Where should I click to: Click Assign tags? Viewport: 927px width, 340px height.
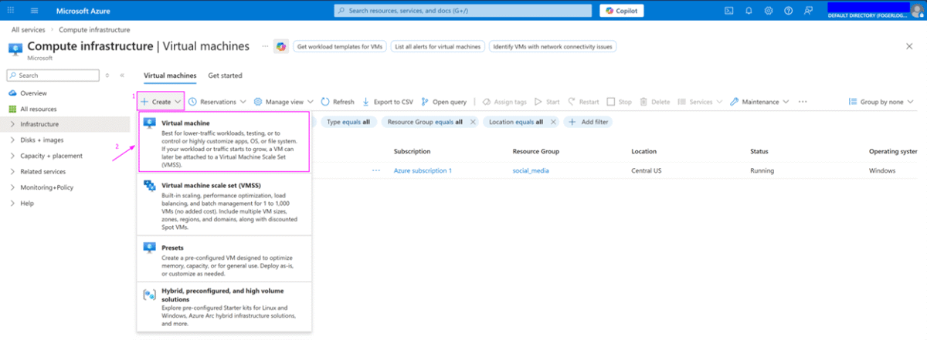pos(504,101)
